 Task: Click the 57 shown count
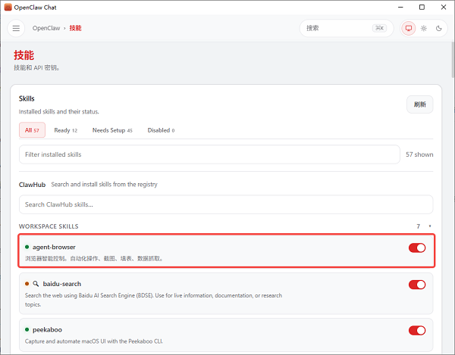(419, 154)
